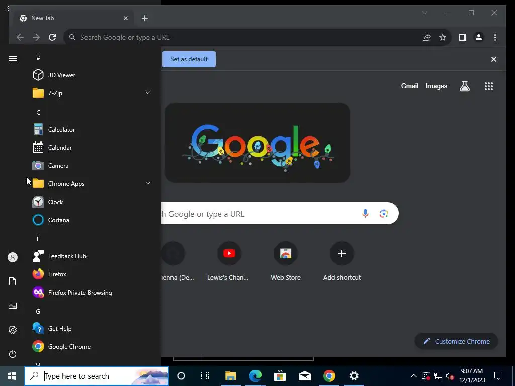Expand the Chrome Apps folder chevron

148,184
